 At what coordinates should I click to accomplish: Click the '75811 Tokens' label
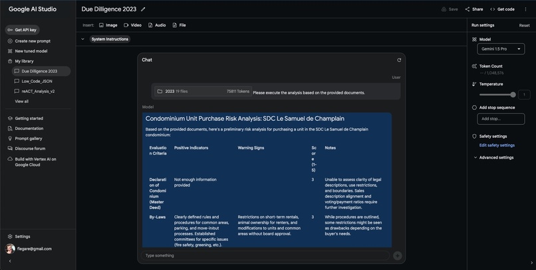coord(238,92)
